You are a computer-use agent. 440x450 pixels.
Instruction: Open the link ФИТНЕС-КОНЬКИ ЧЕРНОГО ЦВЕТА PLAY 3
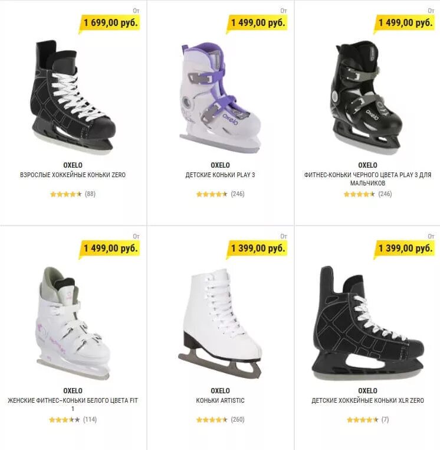pyautogui.click(x=367, y=179)
